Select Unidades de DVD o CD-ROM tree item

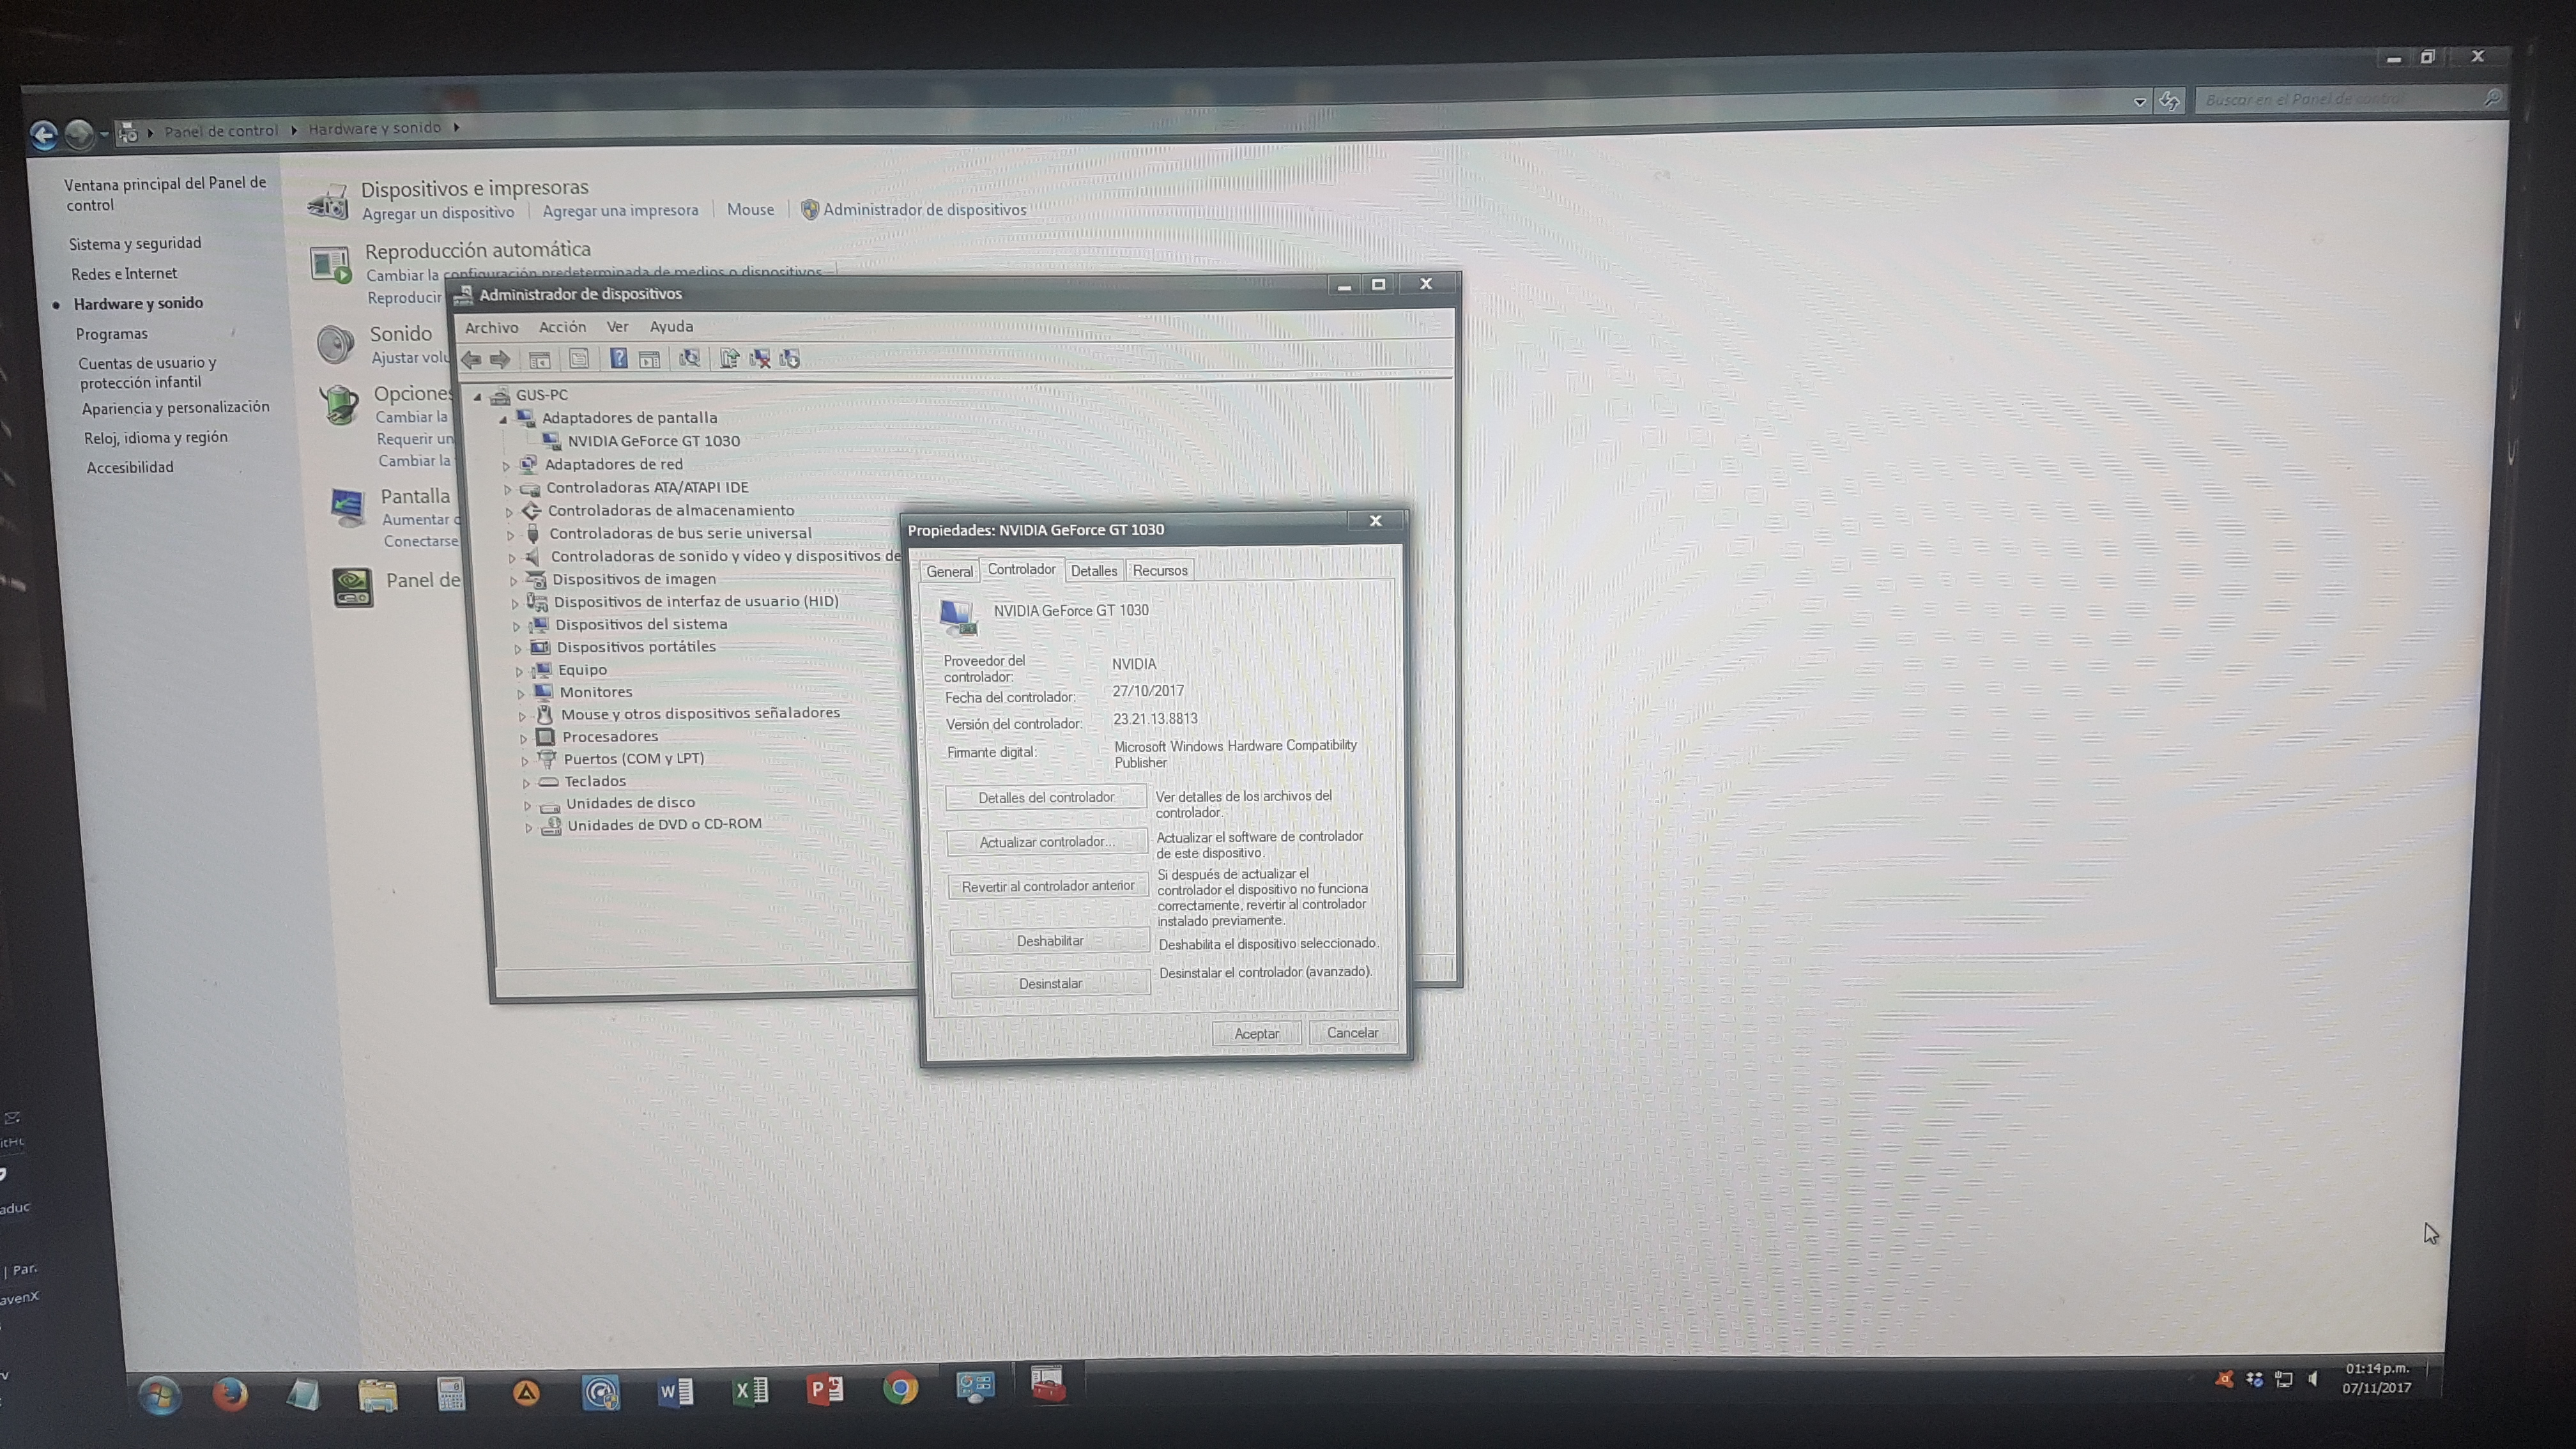point(665,825)
